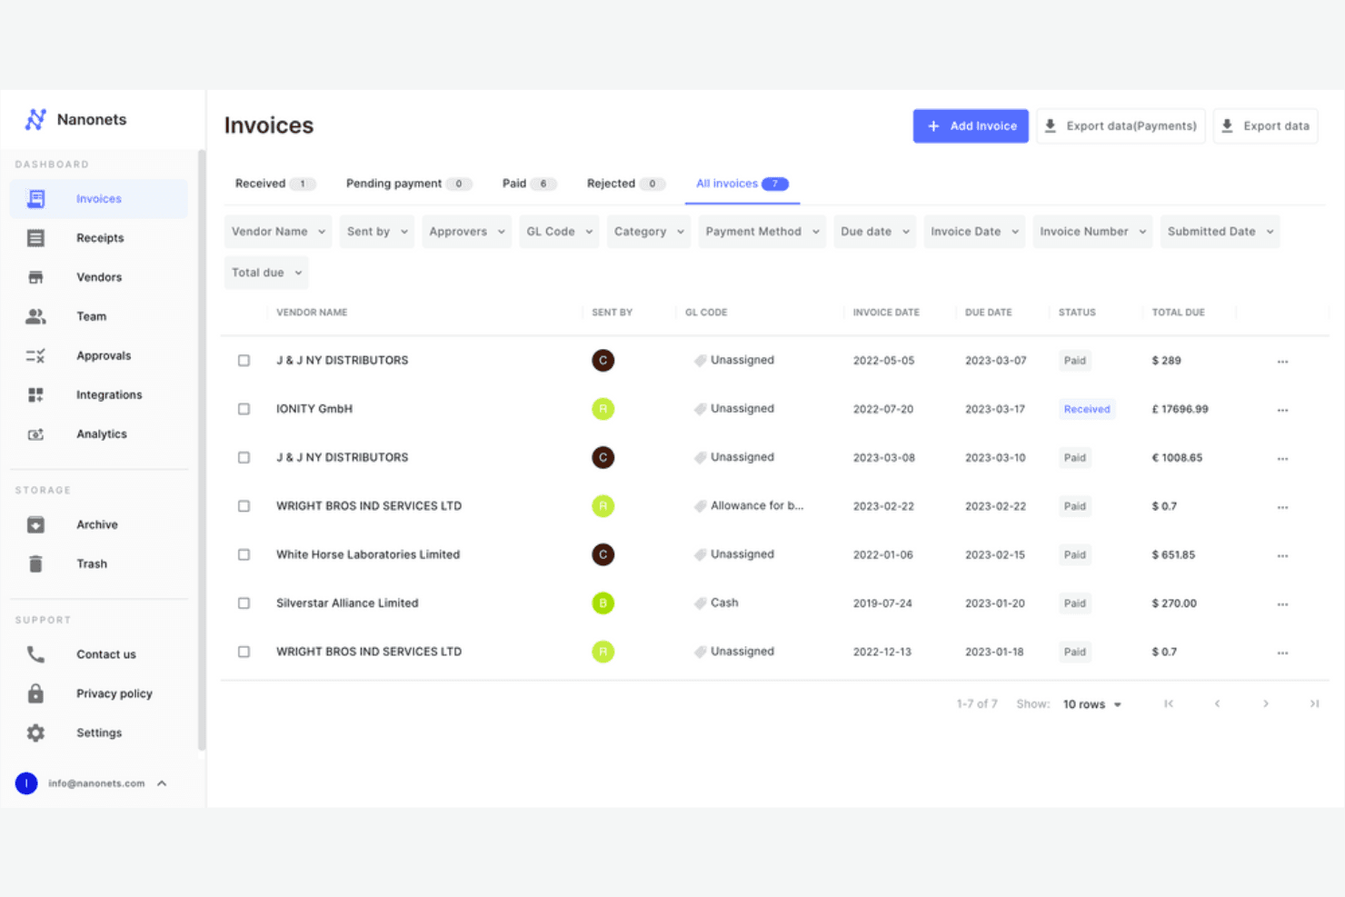The width and height of the screenshot is (1345, 897).
Task: Click the Nanonets logo icon
Action: pyautogui.click(x=35, y=119)
